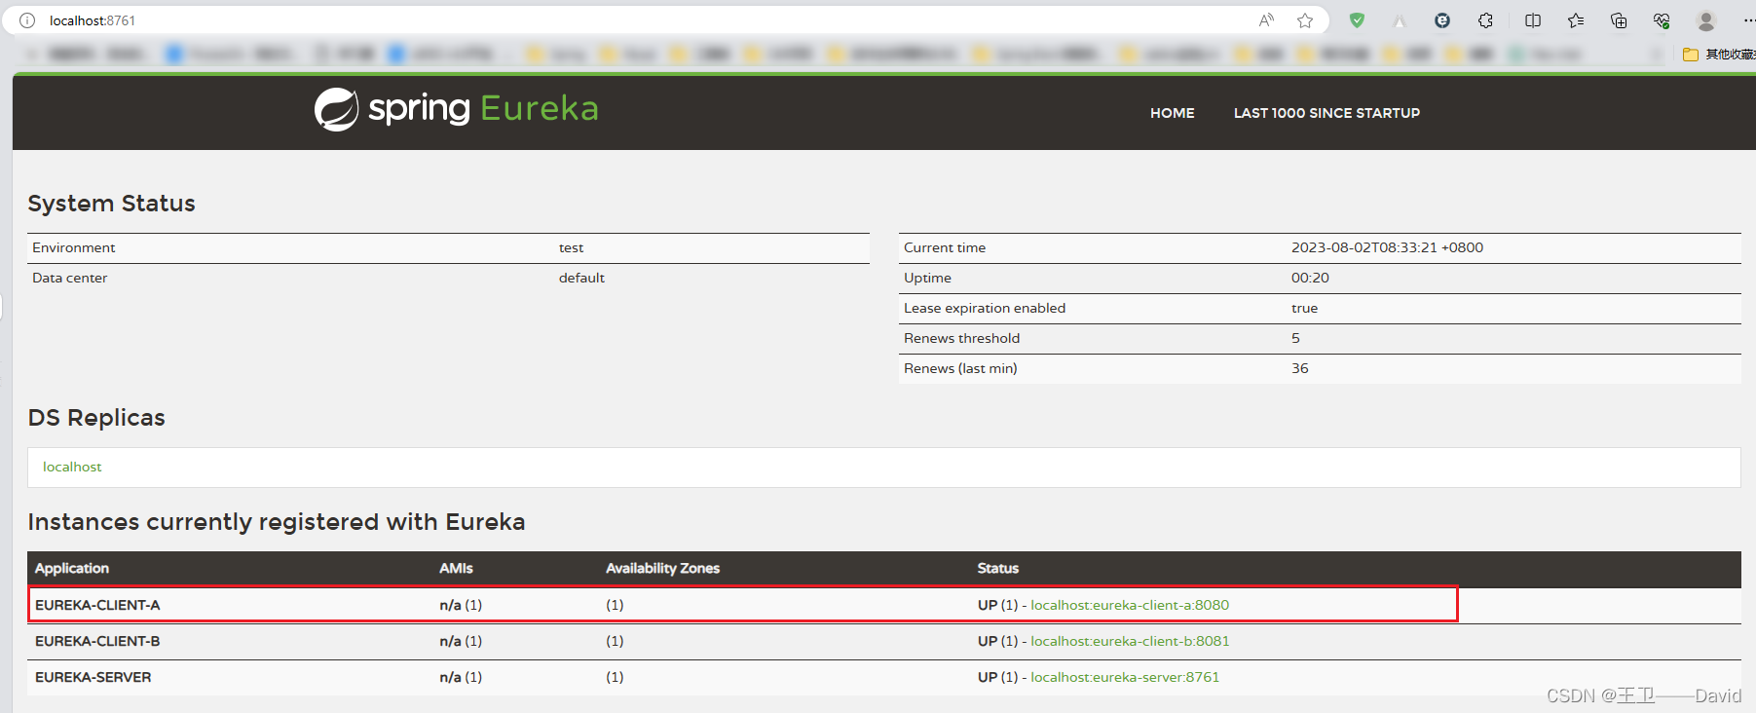Click the Uptime label
The height and width of the screenshot is (713, 1756).
[x=927, y=278]
